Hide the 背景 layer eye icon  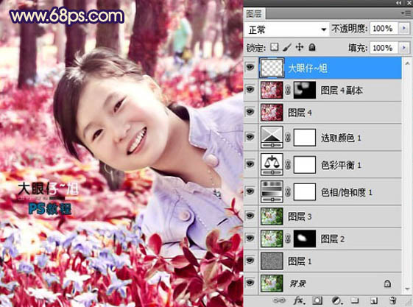pos(250,283)
